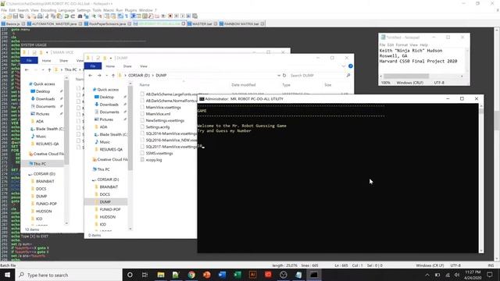Open the Plugins menu in Notepad++
Screen dimensions: 500x281
130,10
